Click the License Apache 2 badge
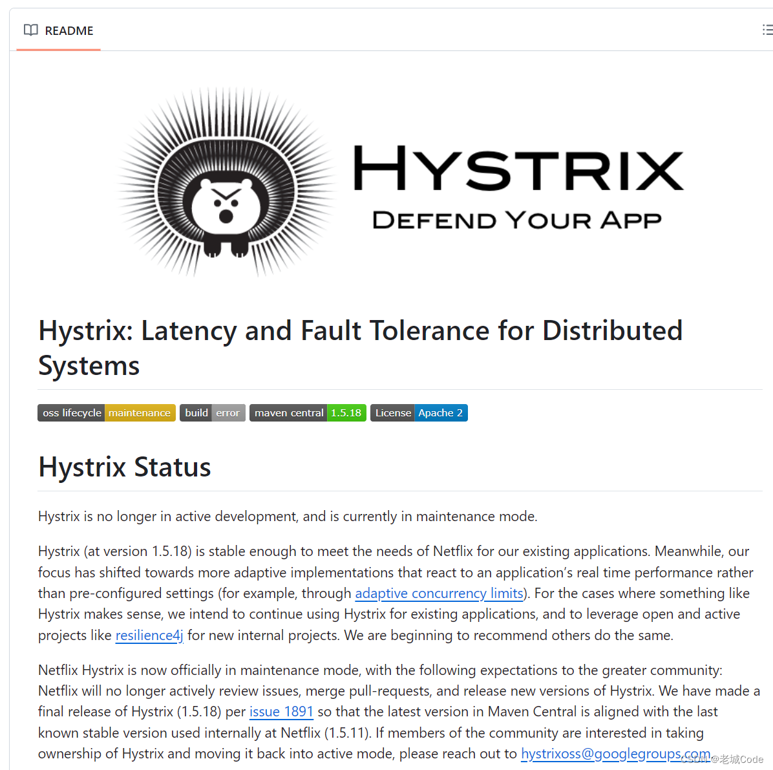Viewport: 773px width, 770px height. click(x=419, y=412)
